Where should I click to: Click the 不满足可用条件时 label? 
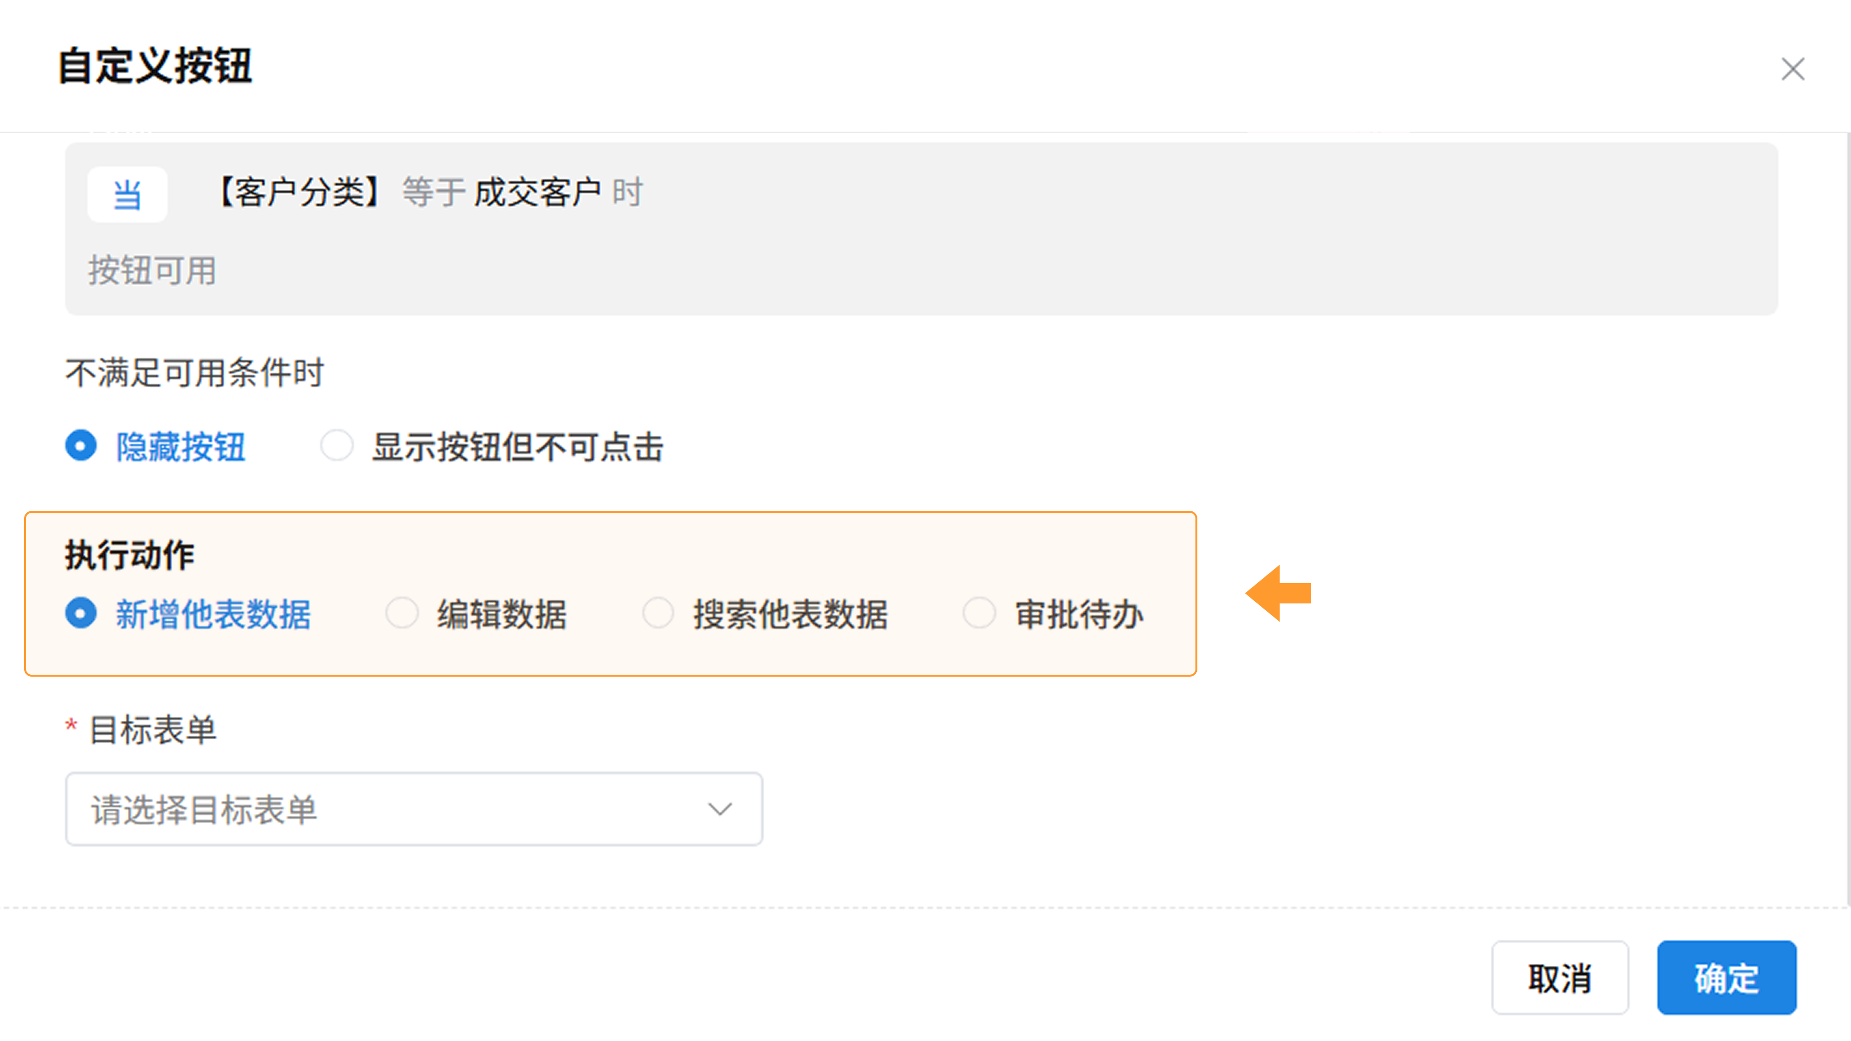point(195,373)
